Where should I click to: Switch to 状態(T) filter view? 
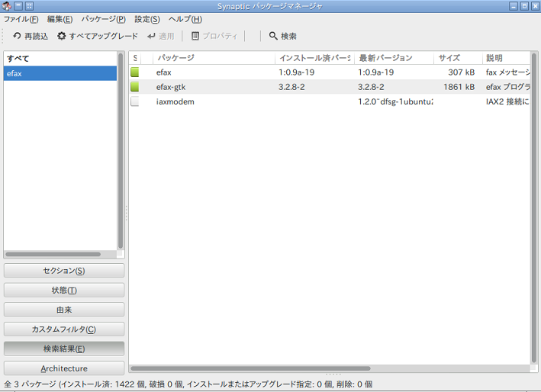64,291
